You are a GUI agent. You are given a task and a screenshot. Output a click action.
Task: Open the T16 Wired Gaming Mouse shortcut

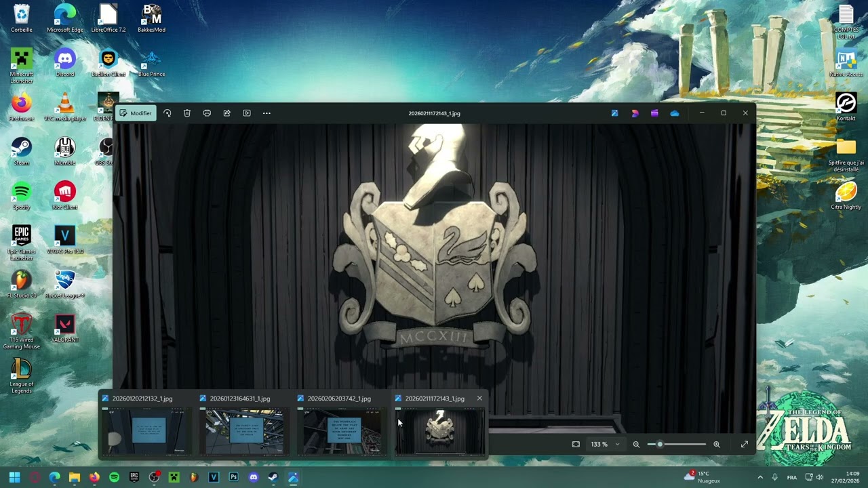point(22,332)
